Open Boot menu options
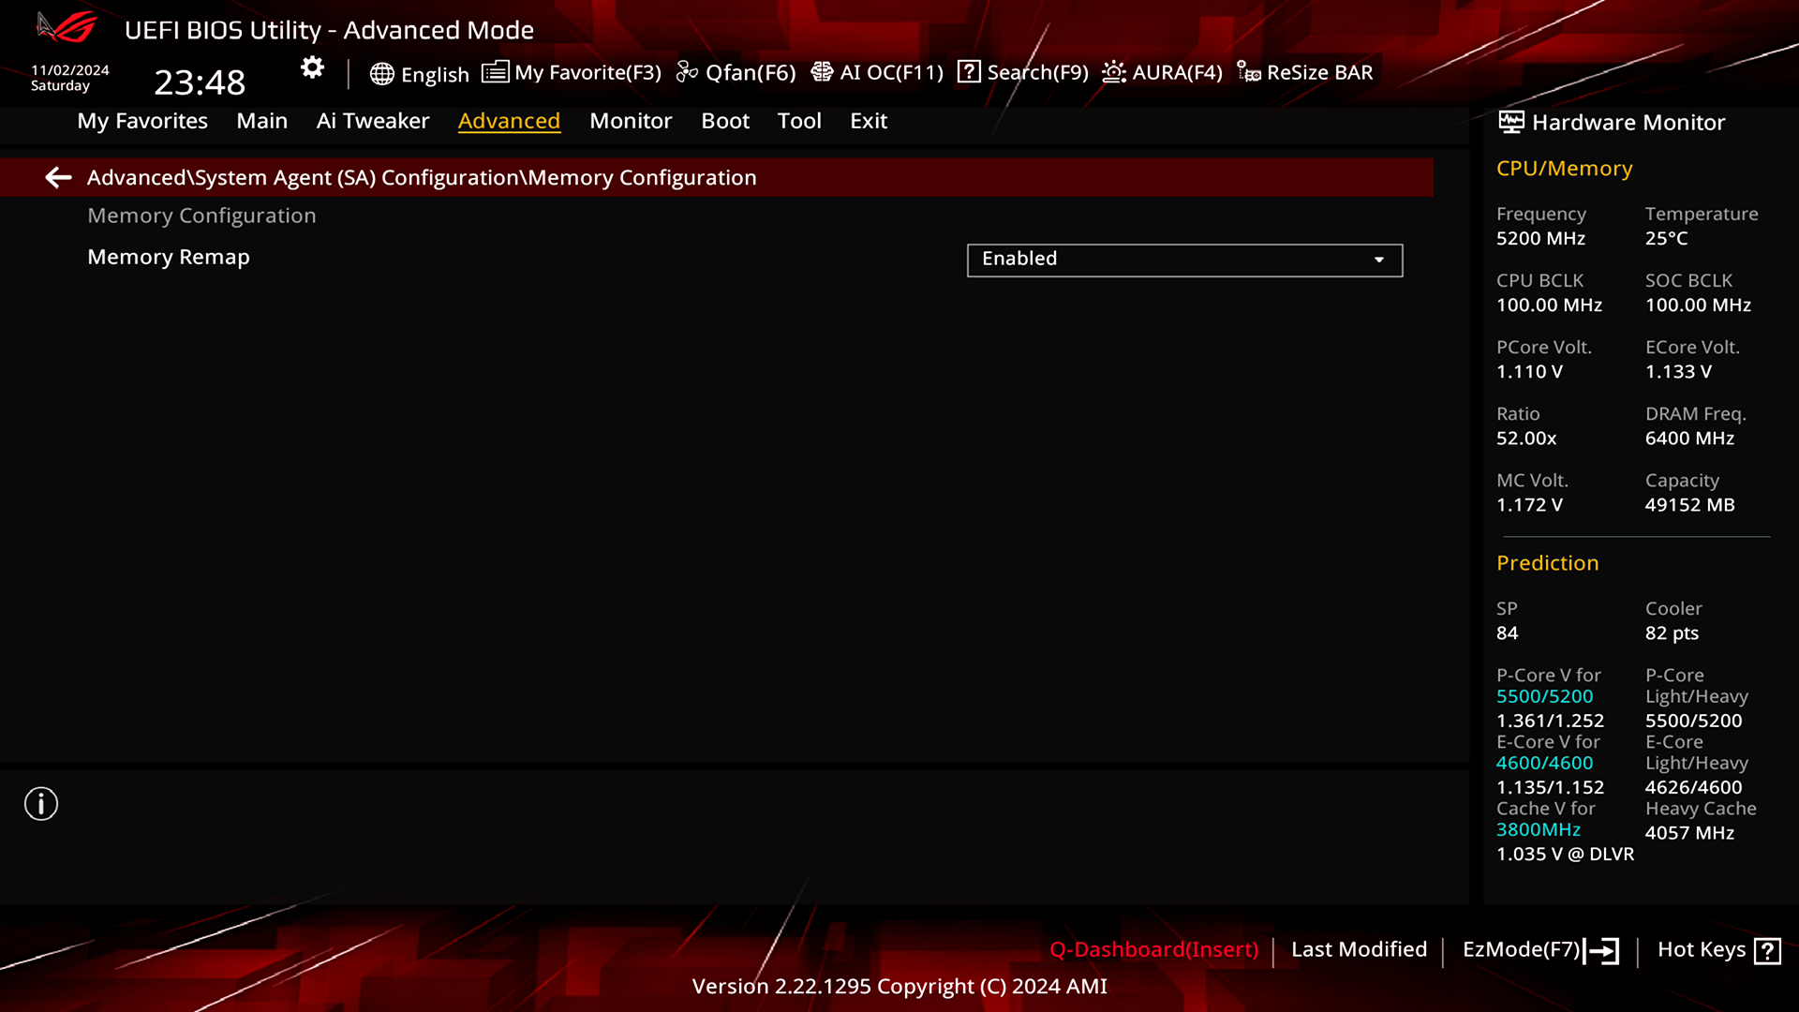The width and height of the screenshot is (1799, 1012). click(x=725, y=120)
